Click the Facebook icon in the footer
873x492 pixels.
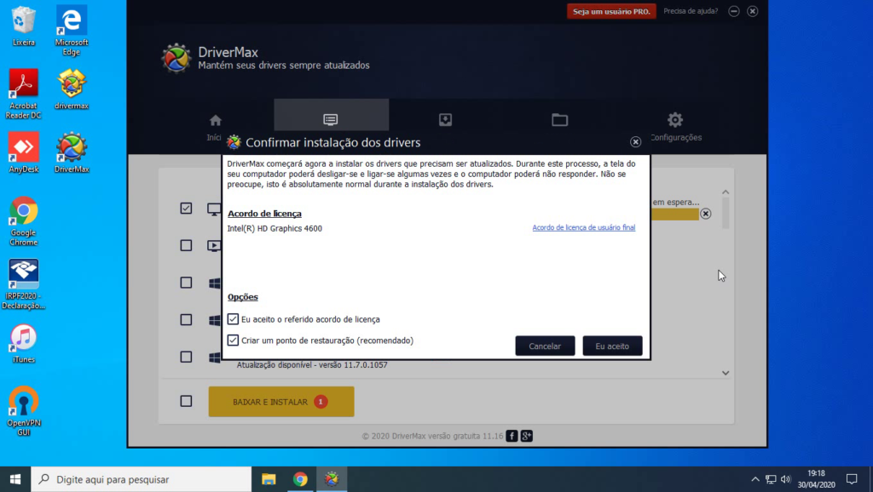click(x=512, y=436)
